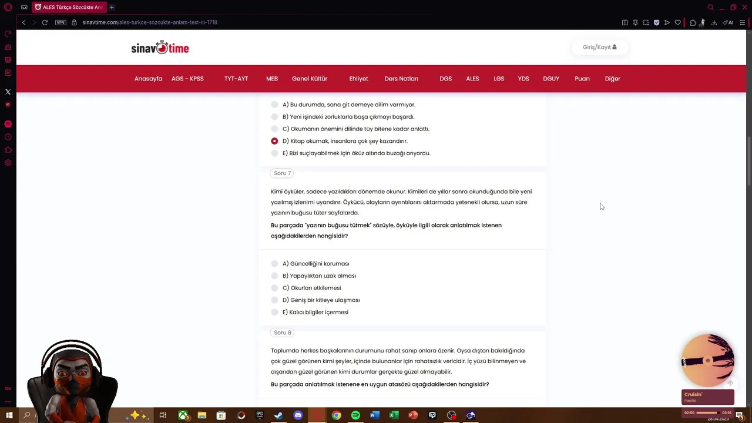
Task: Open the Opera main menu icon
Action: coord(8,8)
